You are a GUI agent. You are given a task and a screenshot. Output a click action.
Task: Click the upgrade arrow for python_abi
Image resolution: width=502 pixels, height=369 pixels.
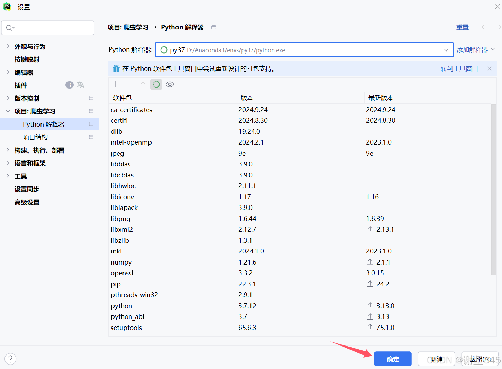tap(370, 316)
